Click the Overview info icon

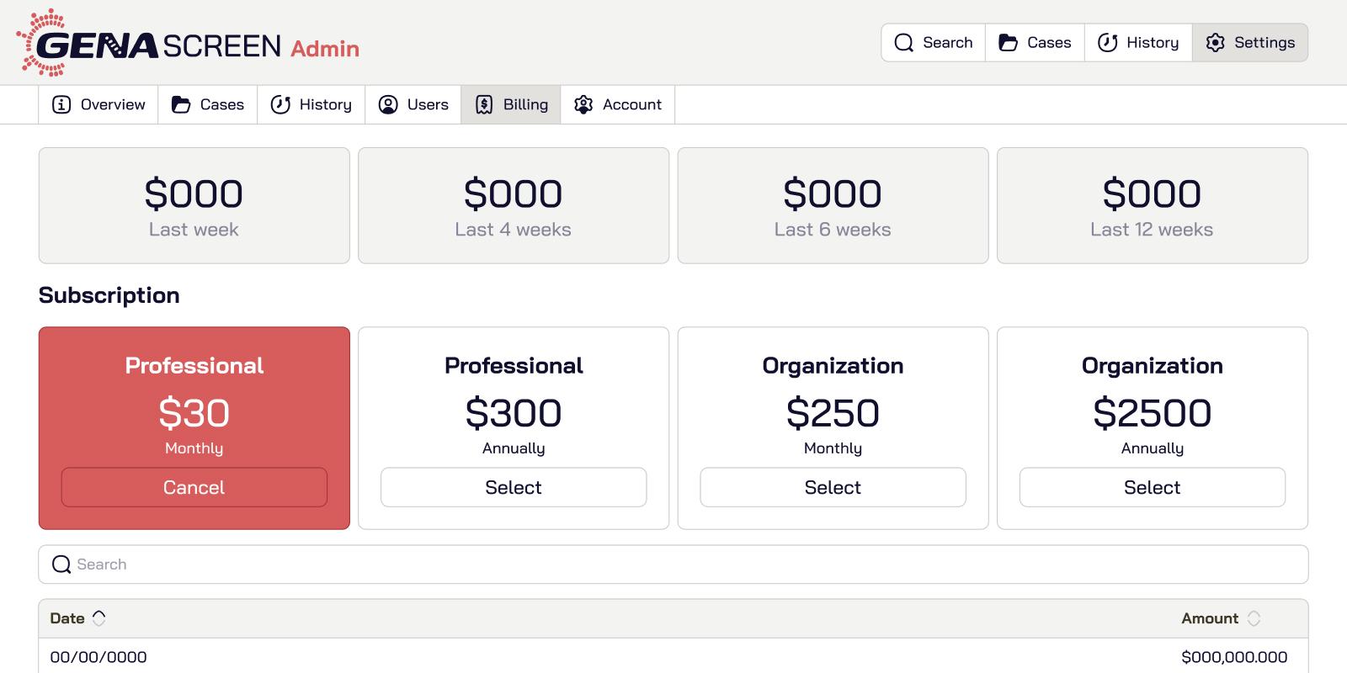[61, 104]
